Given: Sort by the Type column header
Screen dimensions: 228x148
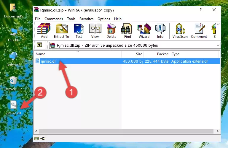Looking at the screenshot, I should point(194,54).
